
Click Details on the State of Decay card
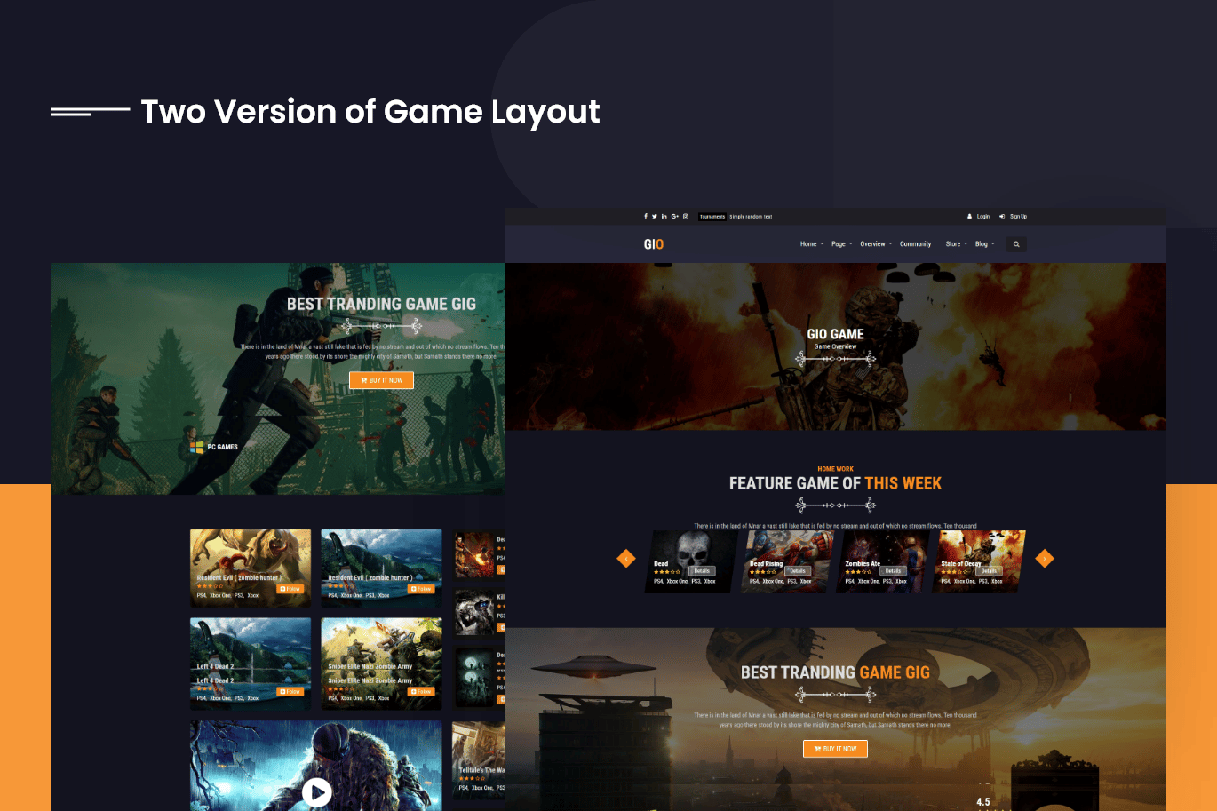[x=989, y=571]
